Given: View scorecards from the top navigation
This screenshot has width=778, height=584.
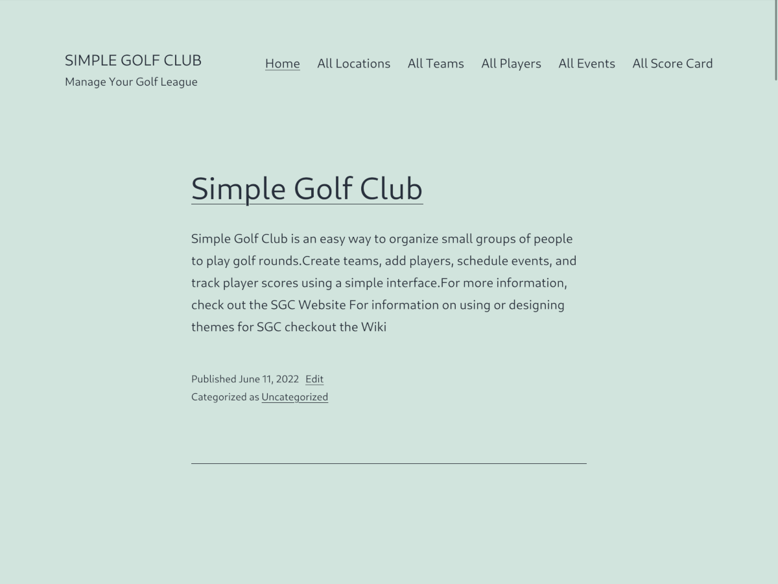Looking at the screenshot, I should 672,63.
